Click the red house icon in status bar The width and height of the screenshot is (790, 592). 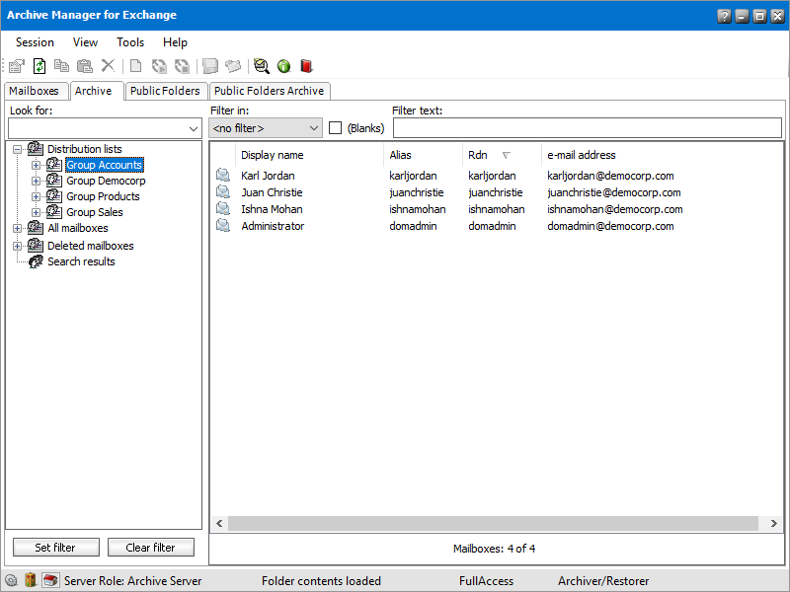tap(50, 581)
